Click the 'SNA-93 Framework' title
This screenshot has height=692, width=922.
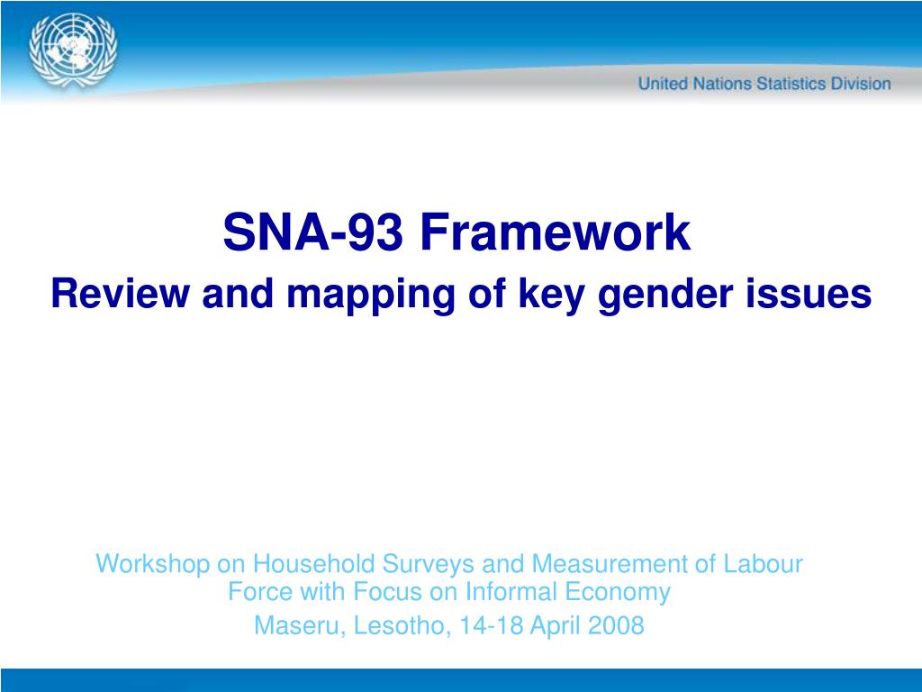tap(456, 232)
